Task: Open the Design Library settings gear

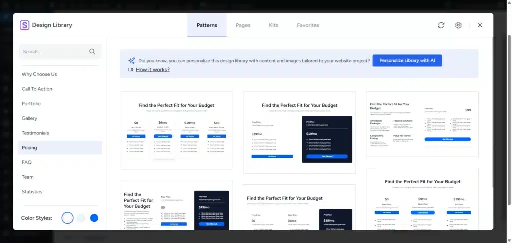Action: [458, 25]
